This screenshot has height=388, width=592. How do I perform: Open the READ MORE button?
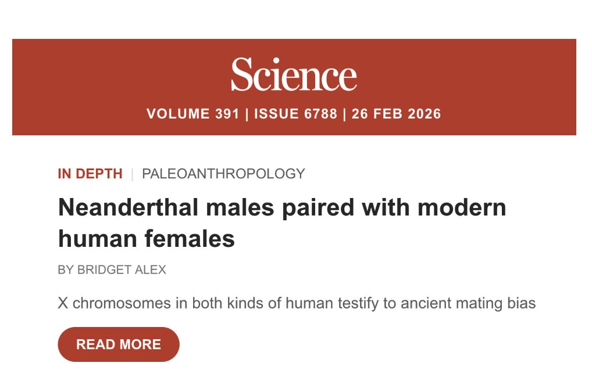pyautogui.click(x=119, y=344)
